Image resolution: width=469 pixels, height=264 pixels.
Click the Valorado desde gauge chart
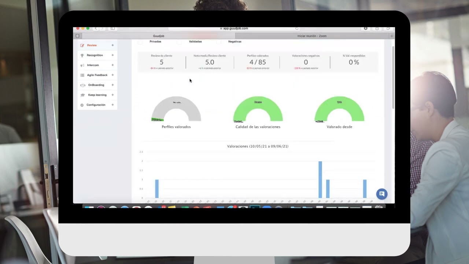pos(339,109)
